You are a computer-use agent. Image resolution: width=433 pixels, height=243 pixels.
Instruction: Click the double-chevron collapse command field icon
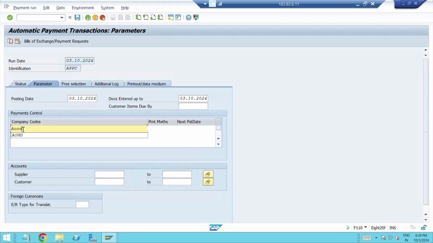pos(70,17)
